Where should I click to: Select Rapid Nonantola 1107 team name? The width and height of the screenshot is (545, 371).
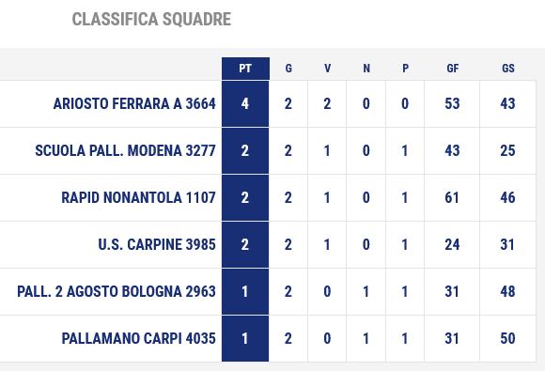click(138, 197)
